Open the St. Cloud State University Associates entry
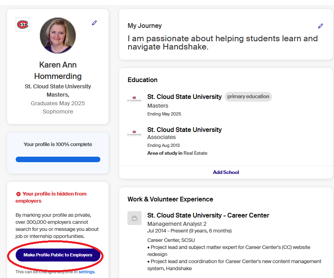334x278 pixels. (185, 130)
